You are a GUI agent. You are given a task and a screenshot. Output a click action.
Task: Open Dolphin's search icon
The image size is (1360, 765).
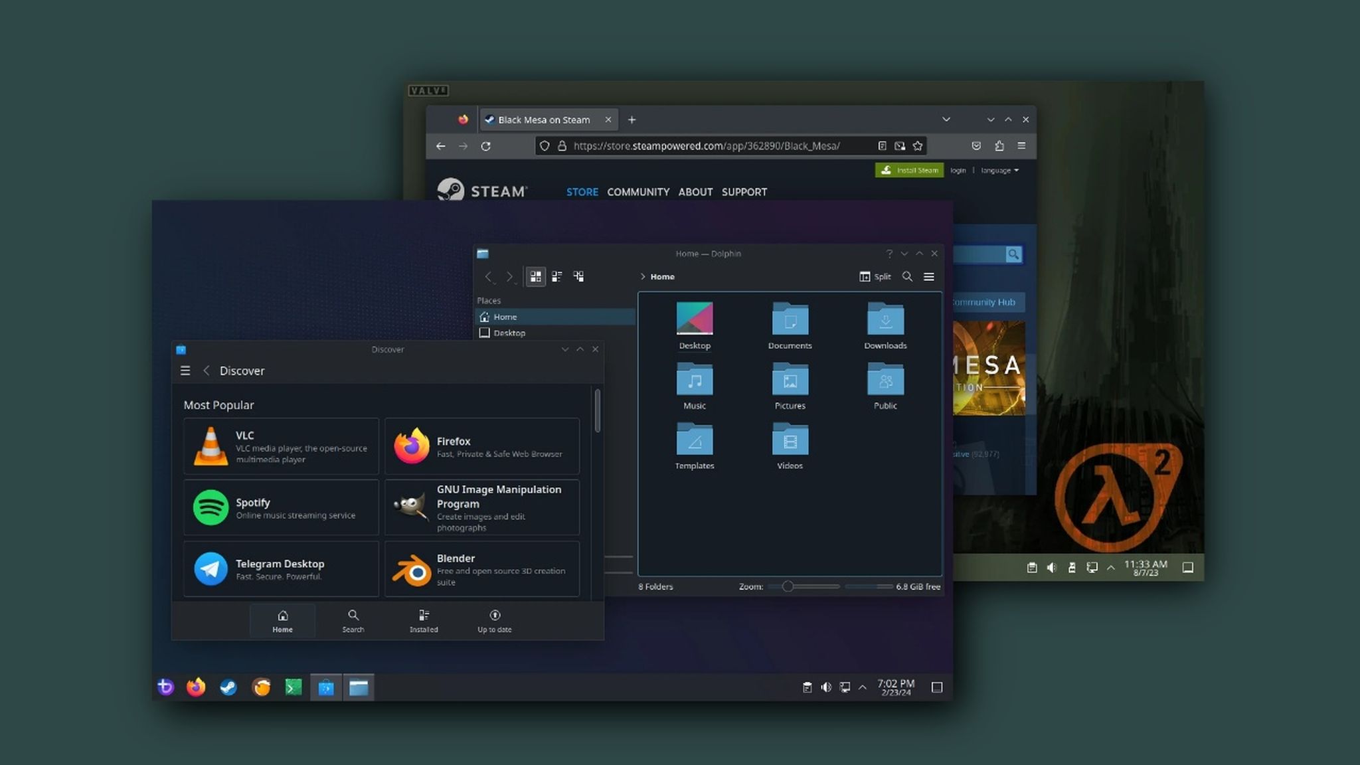click(907, 276)
